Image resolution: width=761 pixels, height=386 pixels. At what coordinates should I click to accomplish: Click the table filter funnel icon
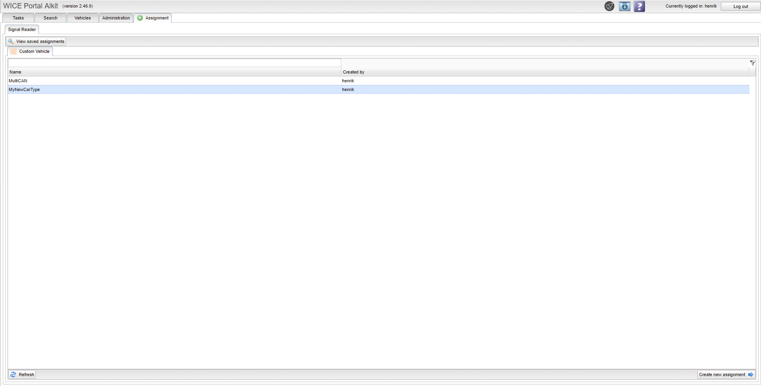[752, 63]
